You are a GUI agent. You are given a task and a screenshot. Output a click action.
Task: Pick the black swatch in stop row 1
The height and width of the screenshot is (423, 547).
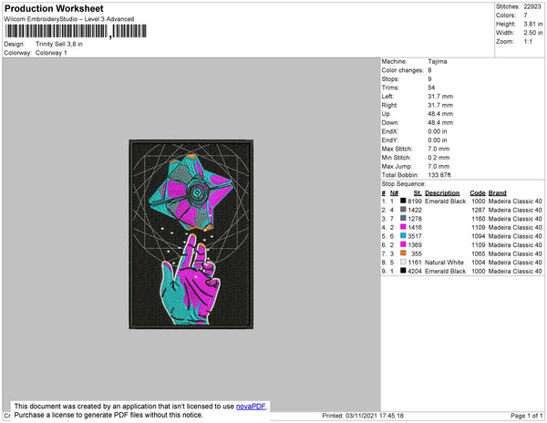[403, 201]
